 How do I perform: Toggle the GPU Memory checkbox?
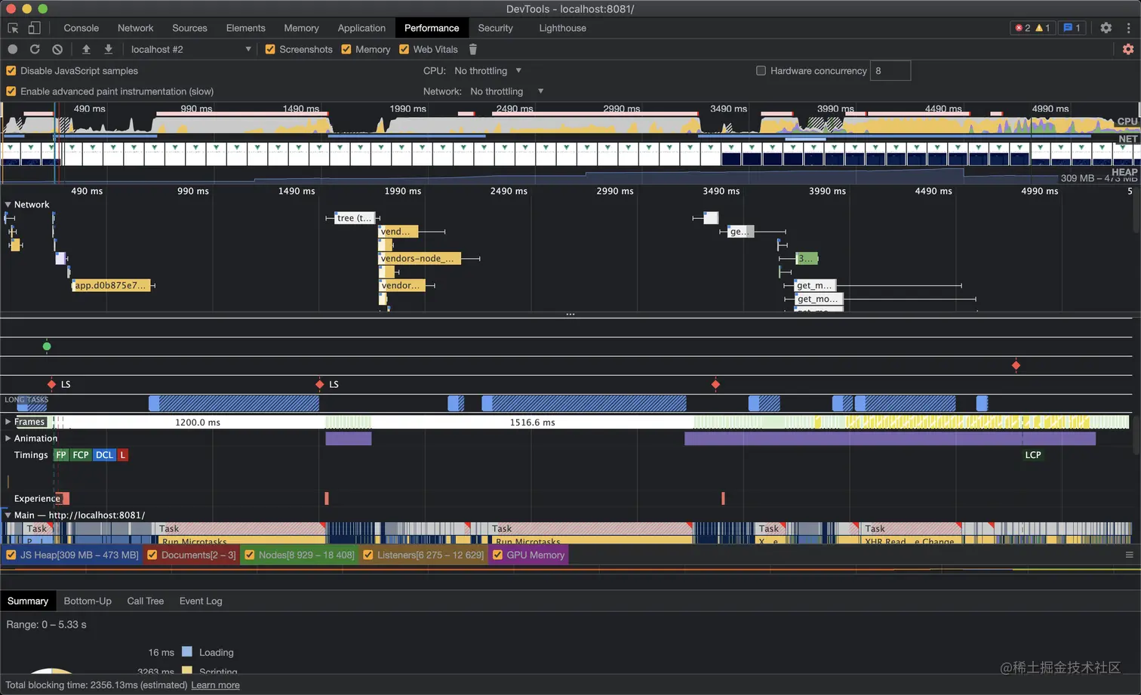tap(498, 555)
